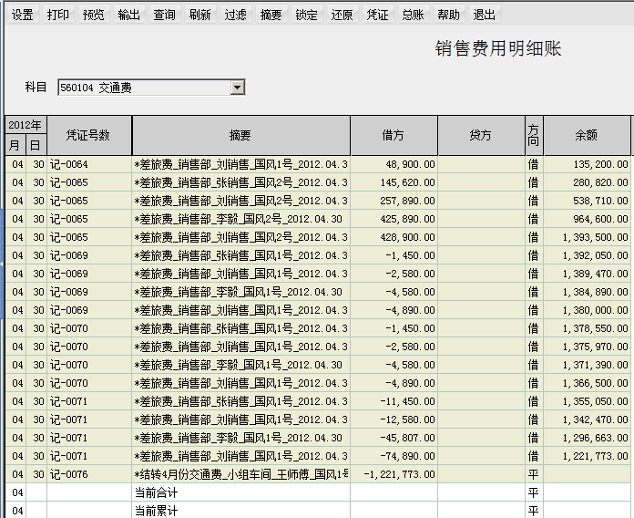Screen dimensions: 634x518
Task: Open the 过滤 filter option
Action: coord(235,16)
